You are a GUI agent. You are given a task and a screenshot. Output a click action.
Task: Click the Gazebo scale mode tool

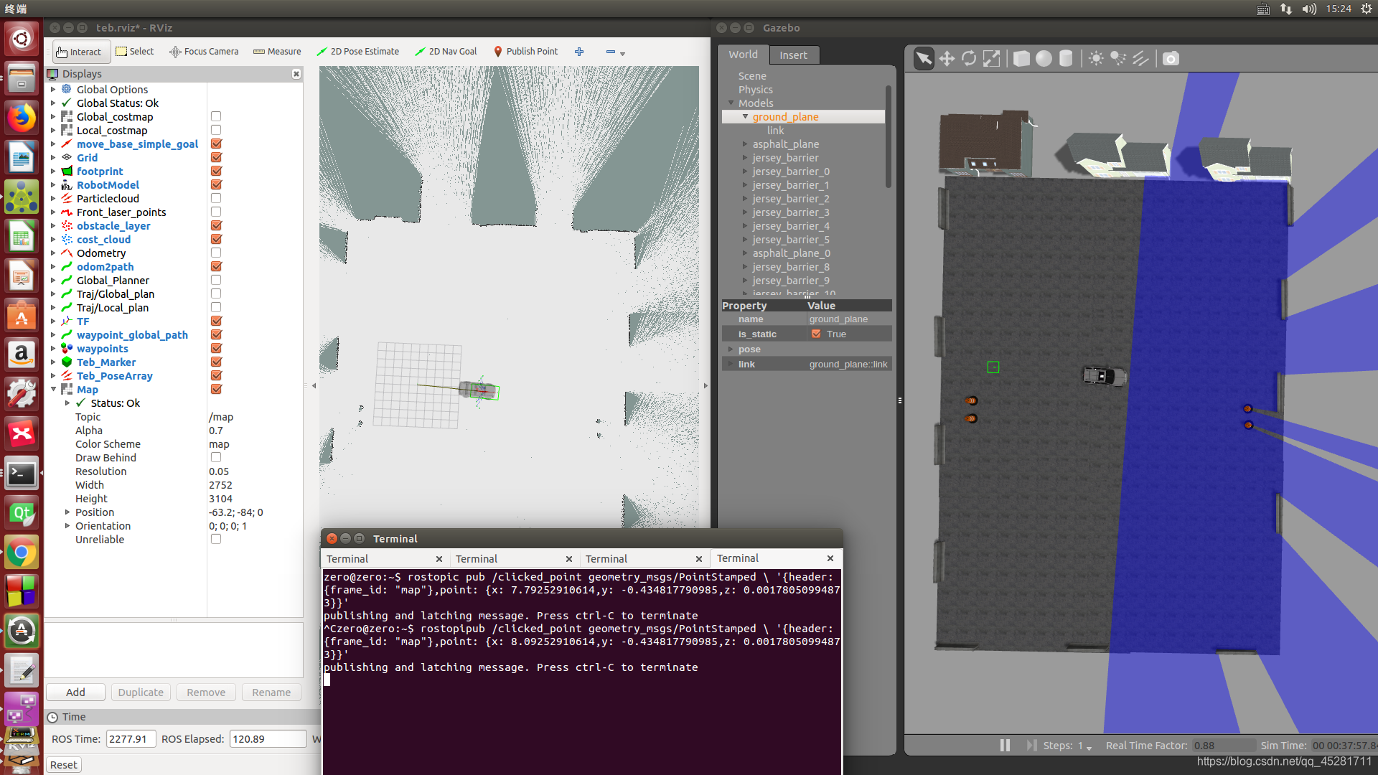(991, 59)
